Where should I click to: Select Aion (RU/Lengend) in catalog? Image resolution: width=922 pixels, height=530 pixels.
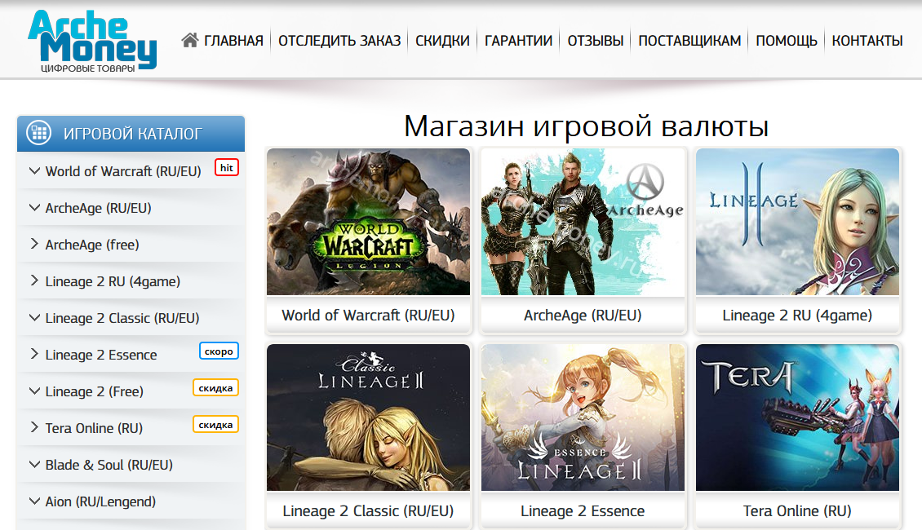100,501
